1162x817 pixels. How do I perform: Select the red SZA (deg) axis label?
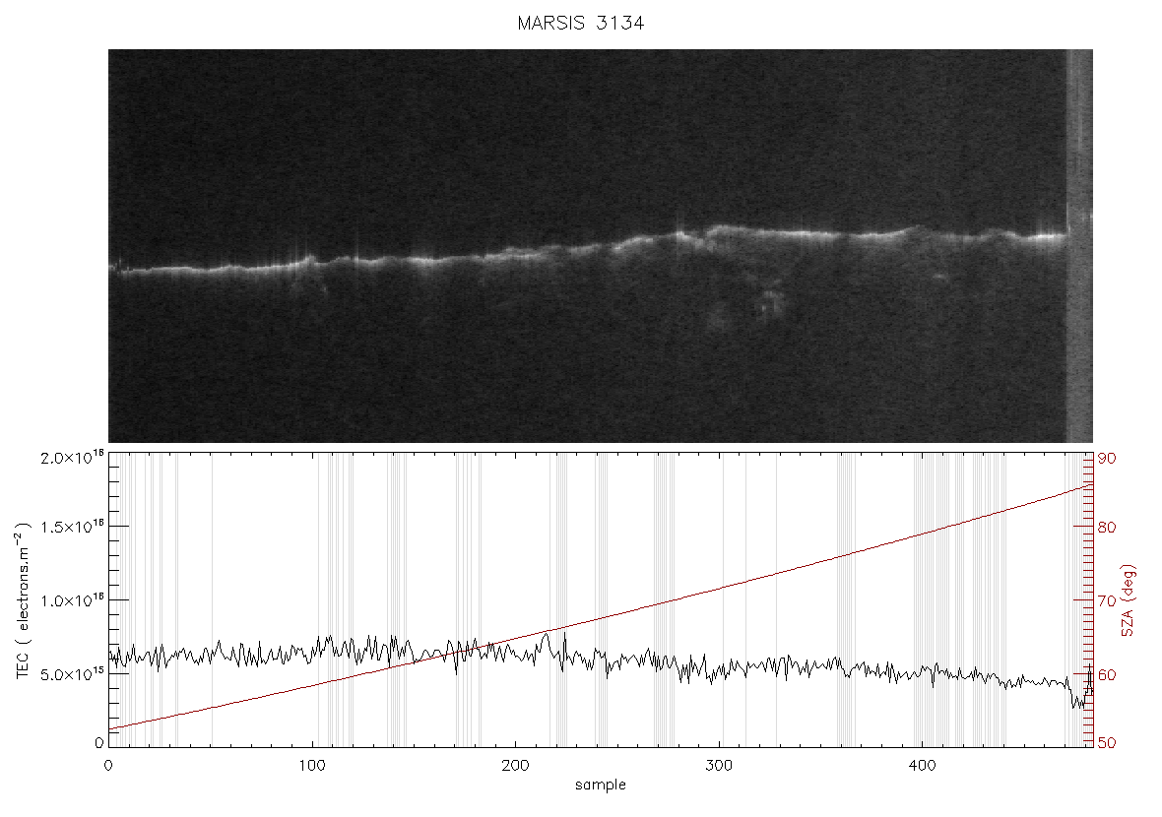[x=1128, y=600]
